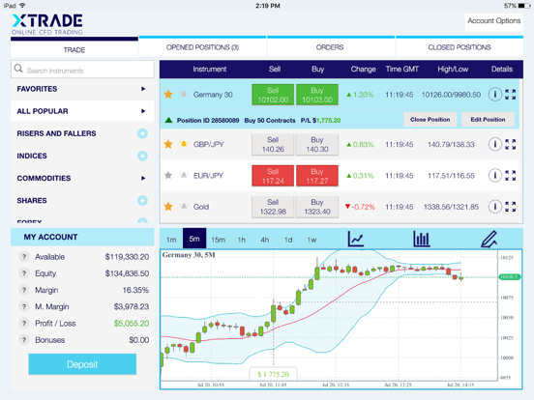
Task: Toggle favorite star for Gold
Action: click(168, 207)
